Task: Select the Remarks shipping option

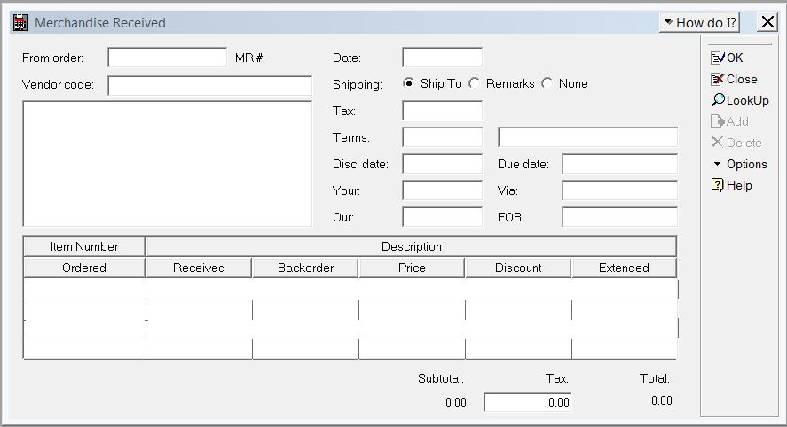Action: pyautogui.click(x=475, y=83)
